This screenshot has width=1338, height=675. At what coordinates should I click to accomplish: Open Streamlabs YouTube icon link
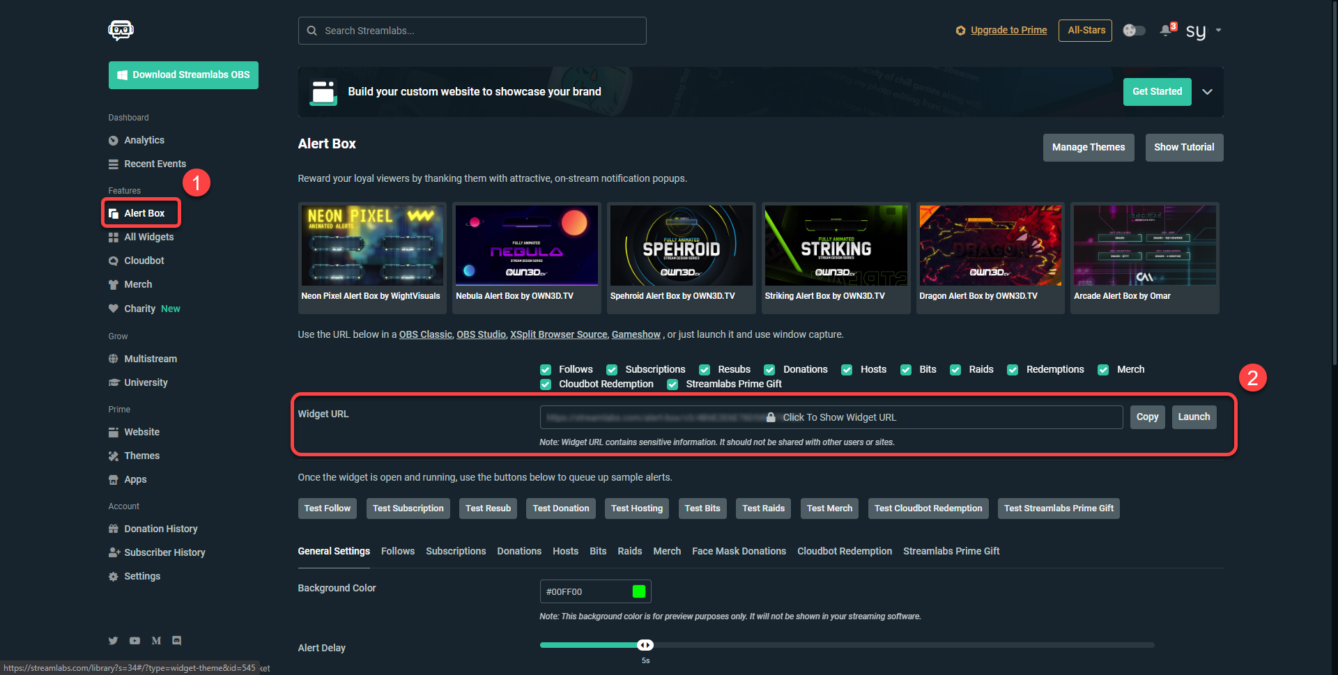click(x=134, y=641)
